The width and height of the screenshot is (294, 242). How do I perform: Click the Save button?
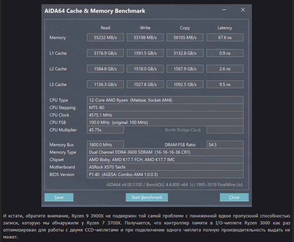[59, 197]
